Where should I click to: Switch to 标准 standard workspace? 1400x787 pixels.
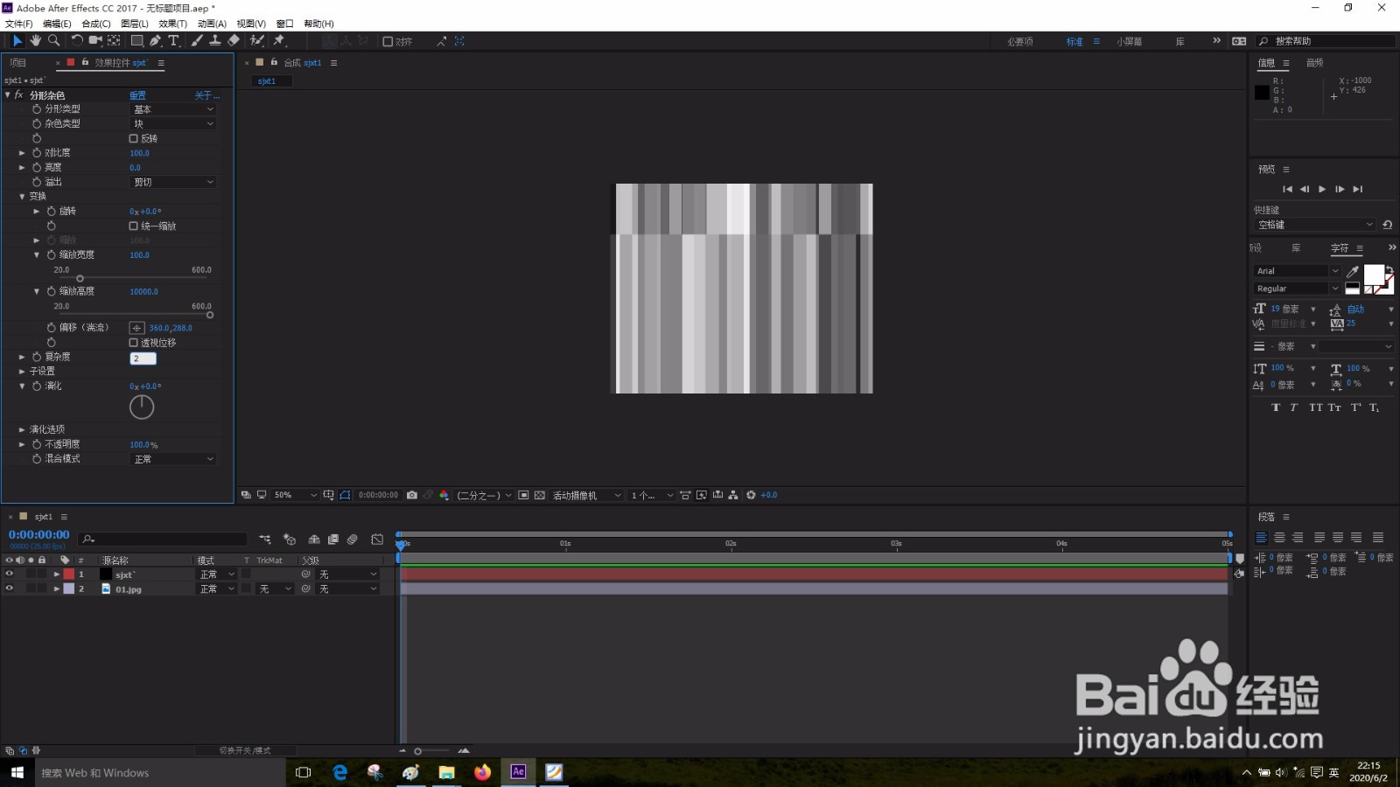[x=1074, y=41]
